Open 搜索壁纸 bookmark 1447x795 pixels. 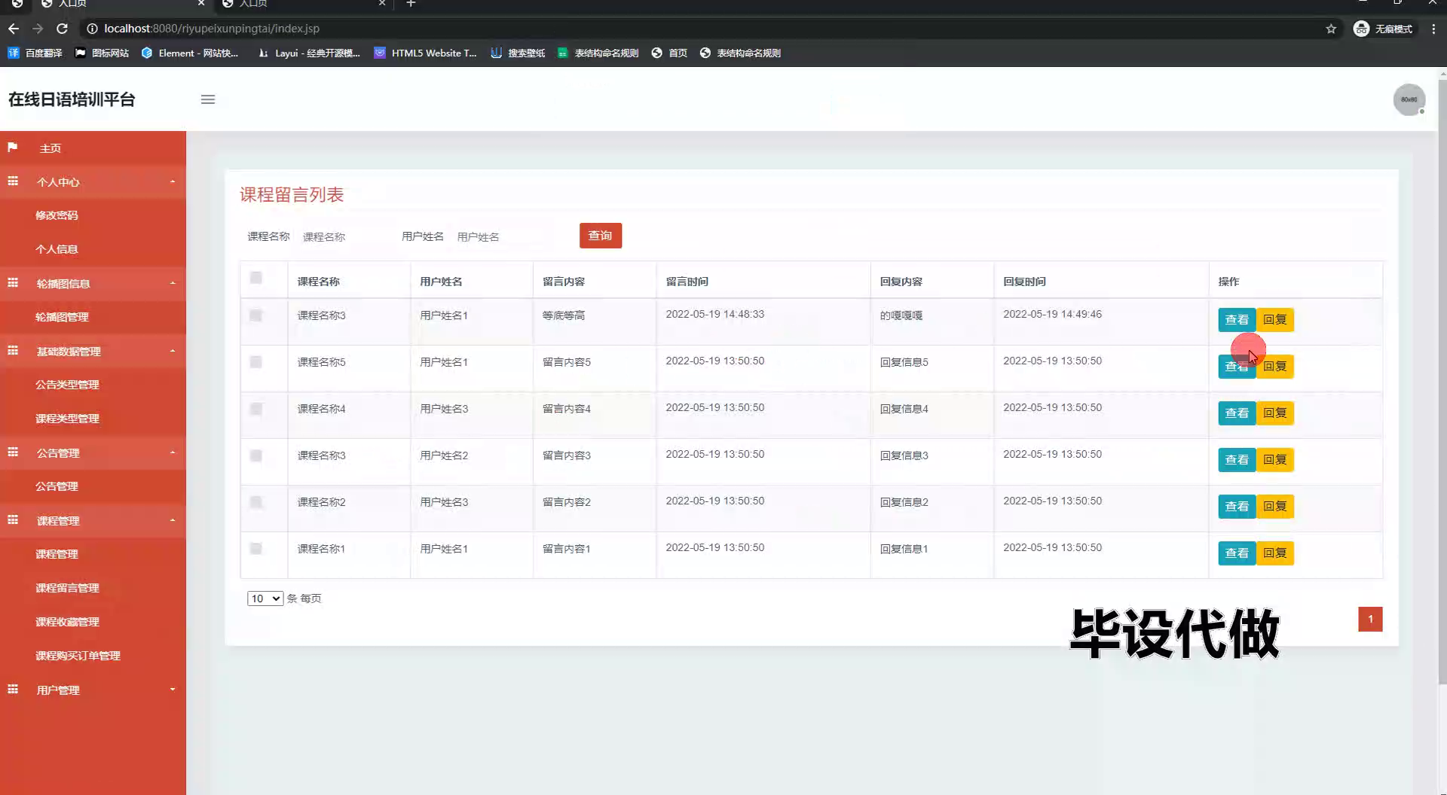click(518, 53)
